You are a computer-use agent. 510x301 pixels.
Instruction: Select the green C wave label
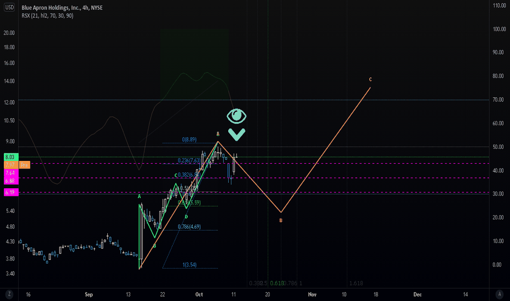[176, 175]
